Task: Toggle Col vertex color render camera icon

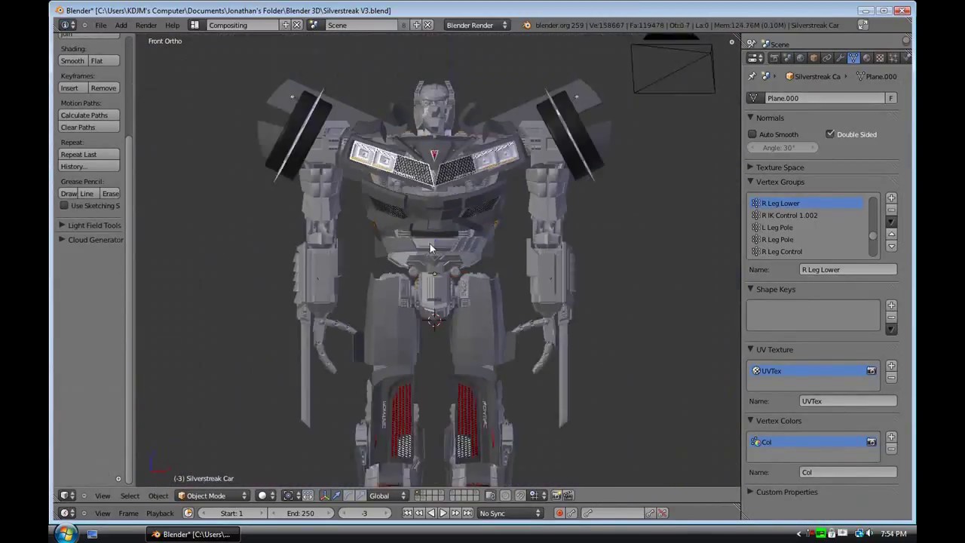Action: point(871,442)
